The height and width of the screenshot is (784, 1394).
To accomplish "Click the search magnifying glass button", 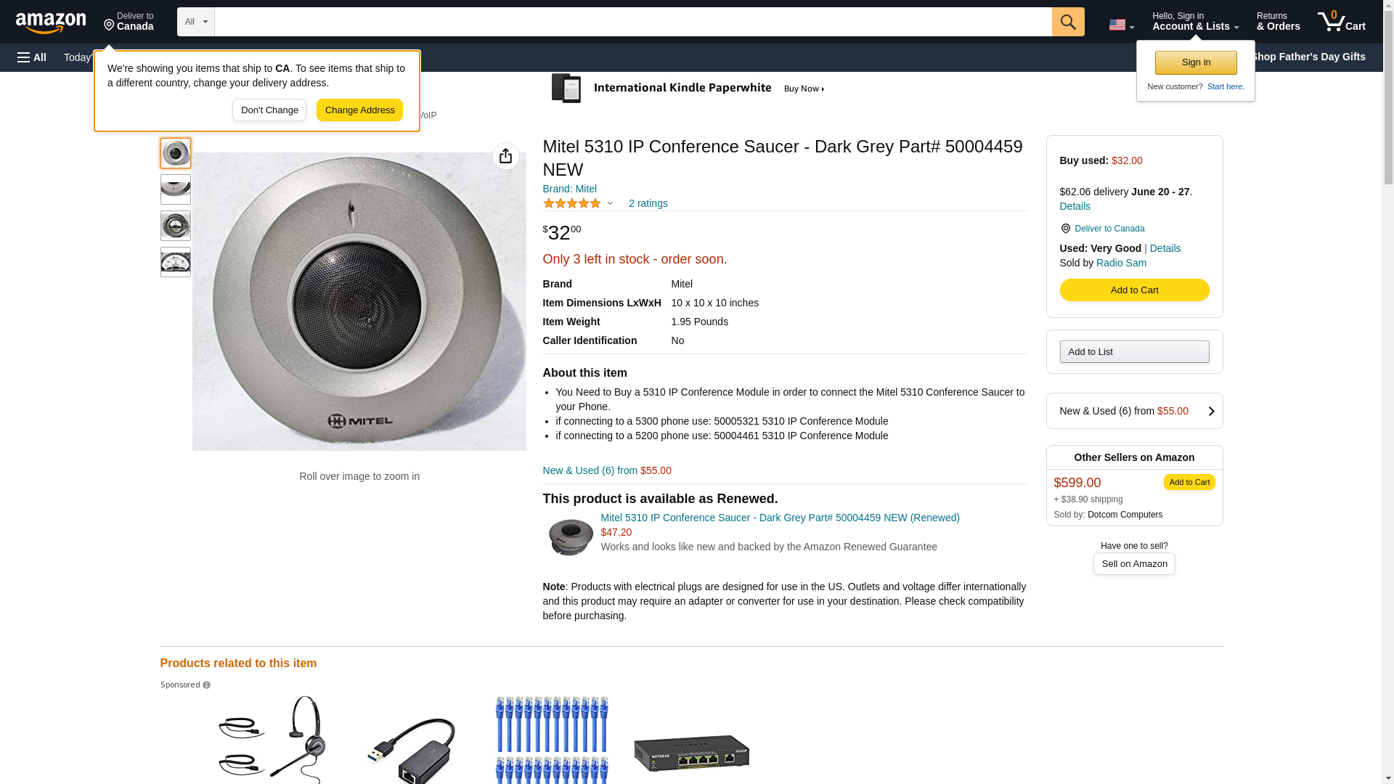I will tap(1067, 22).
